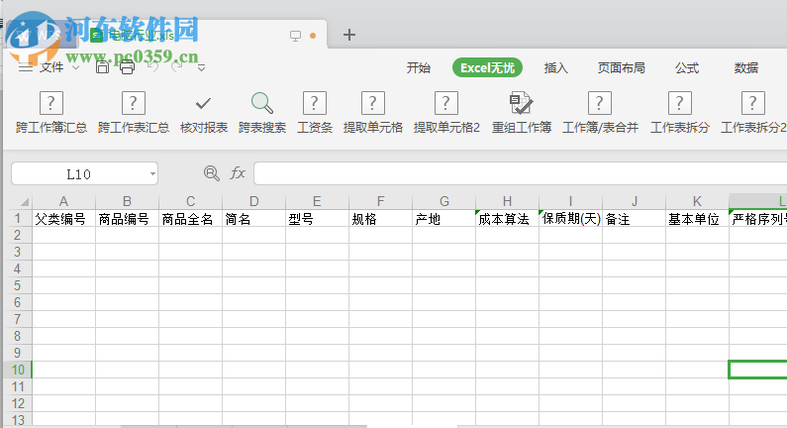Expand the name box dropdown arrow

pyautogui.click(x=152, y=173)
